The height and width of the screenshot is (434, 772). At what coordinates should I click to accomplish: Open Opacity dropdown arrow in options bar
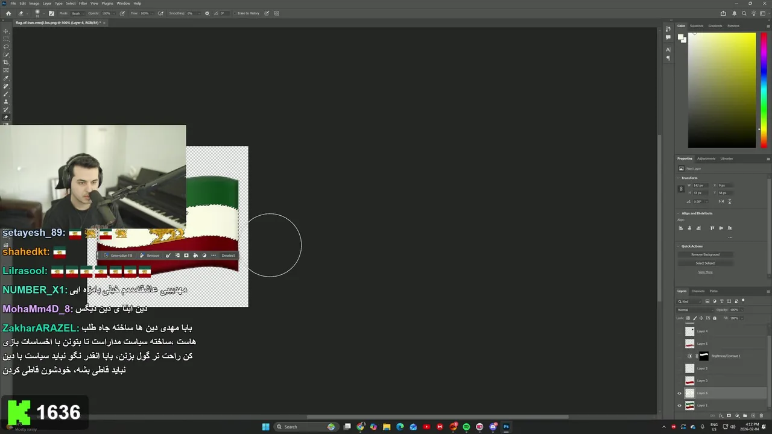113,13
